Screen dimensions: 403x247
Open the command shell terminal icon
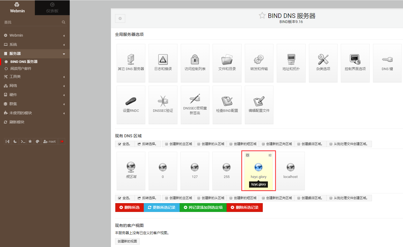[23, 142]
